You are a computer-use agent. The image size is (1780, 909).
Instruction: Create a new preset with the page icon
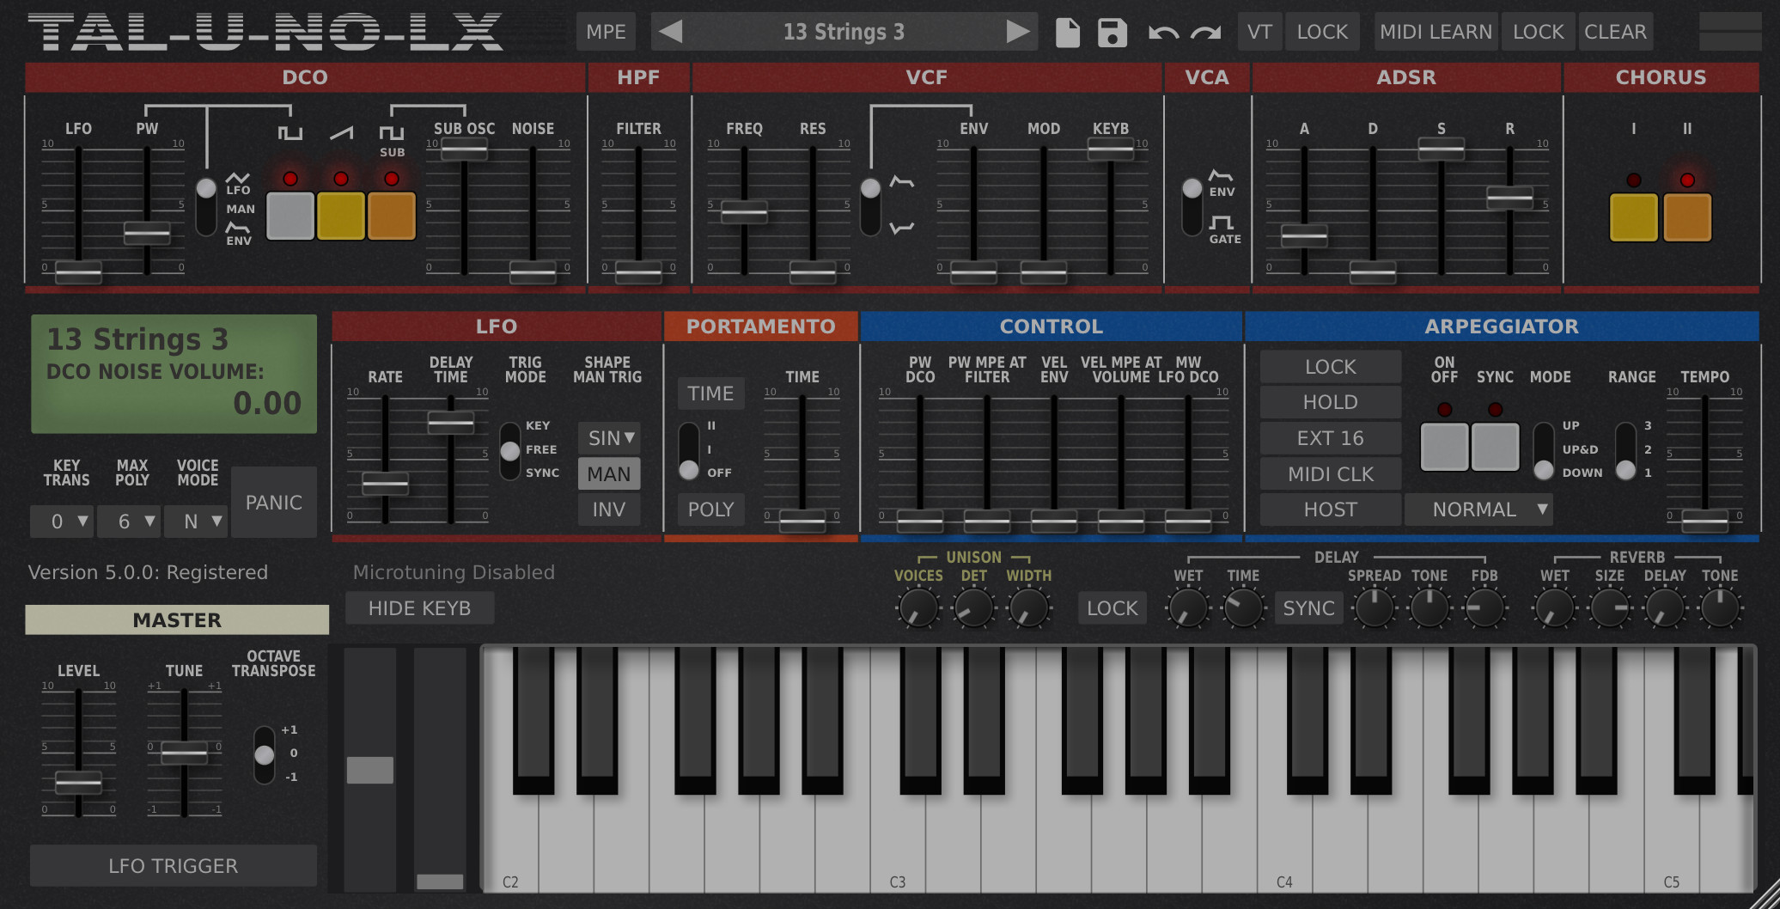pos(1068,33)
